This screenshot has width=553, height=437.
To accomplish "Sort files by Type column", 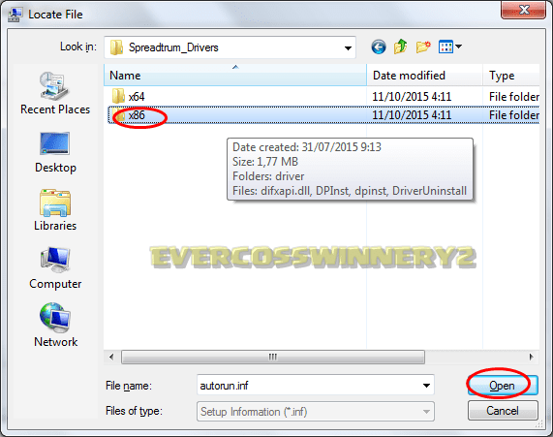I will coord(511,76).
